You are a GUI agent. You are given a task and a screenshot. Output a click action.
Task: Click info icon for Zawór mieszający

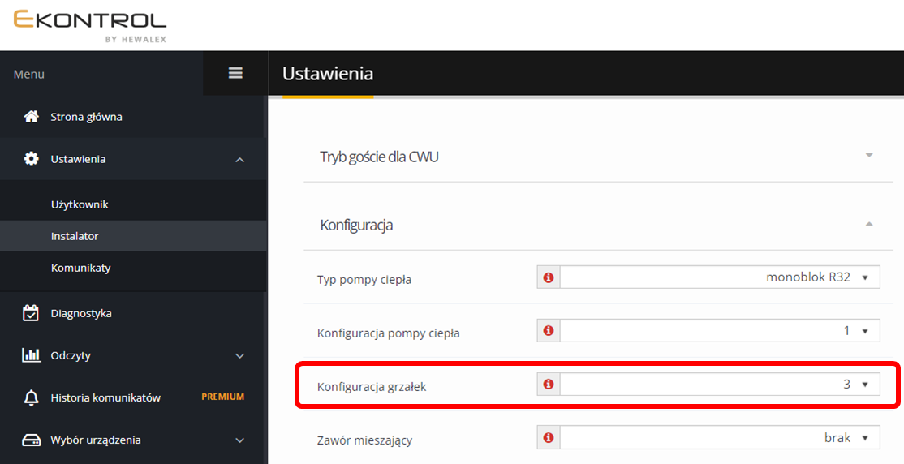[x=549, y=438]
